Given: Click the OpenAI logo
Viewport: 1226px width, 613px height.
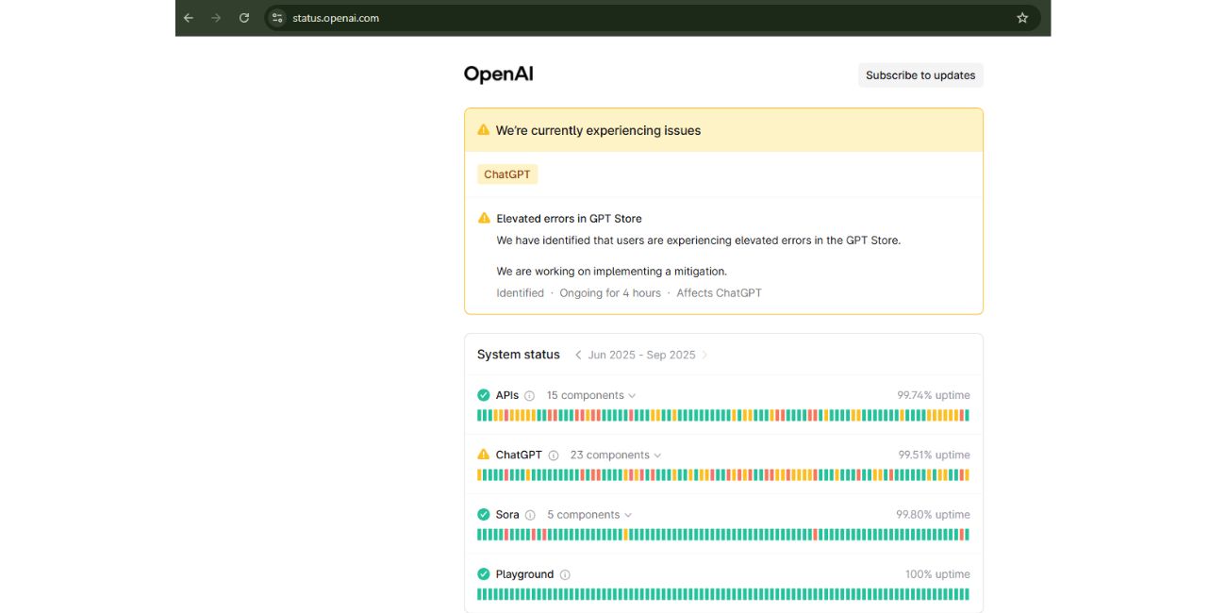Looking at the screenshot, I should (x=499, y=75).
